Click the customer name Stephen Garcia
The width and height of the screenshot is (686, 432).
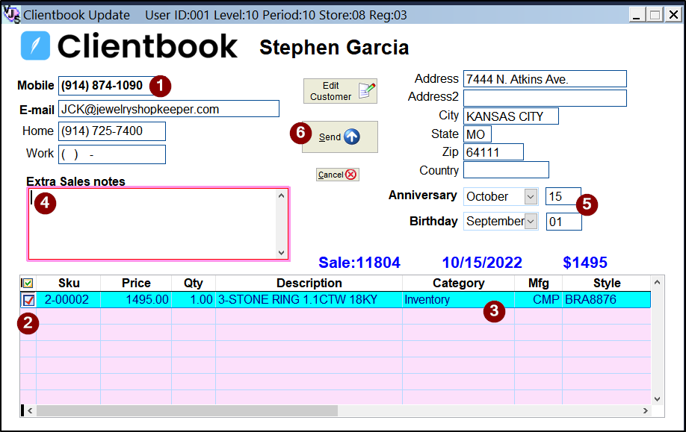click(334, 47)
